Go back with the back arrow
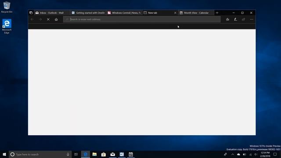Viewport: 281px width, 158px height. pyautogui.click(x=32, y=19)
